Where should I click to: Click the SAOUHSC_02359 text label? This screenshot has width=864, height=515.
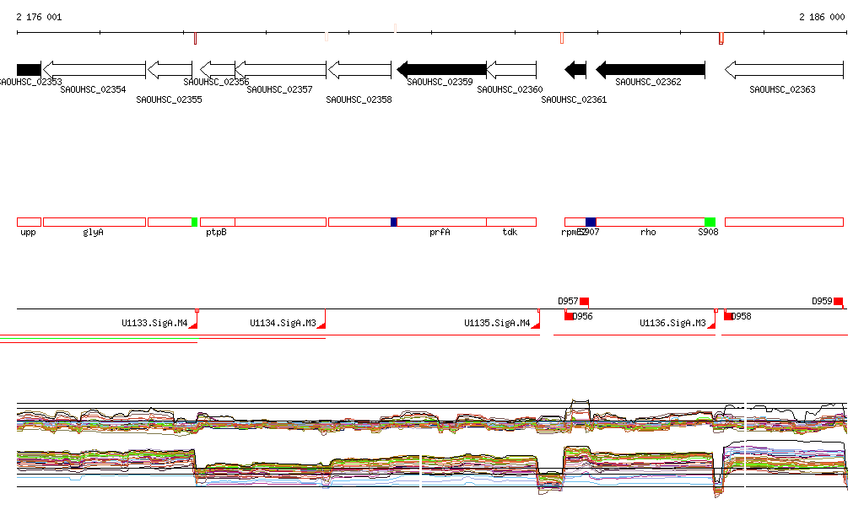(440, 82)
